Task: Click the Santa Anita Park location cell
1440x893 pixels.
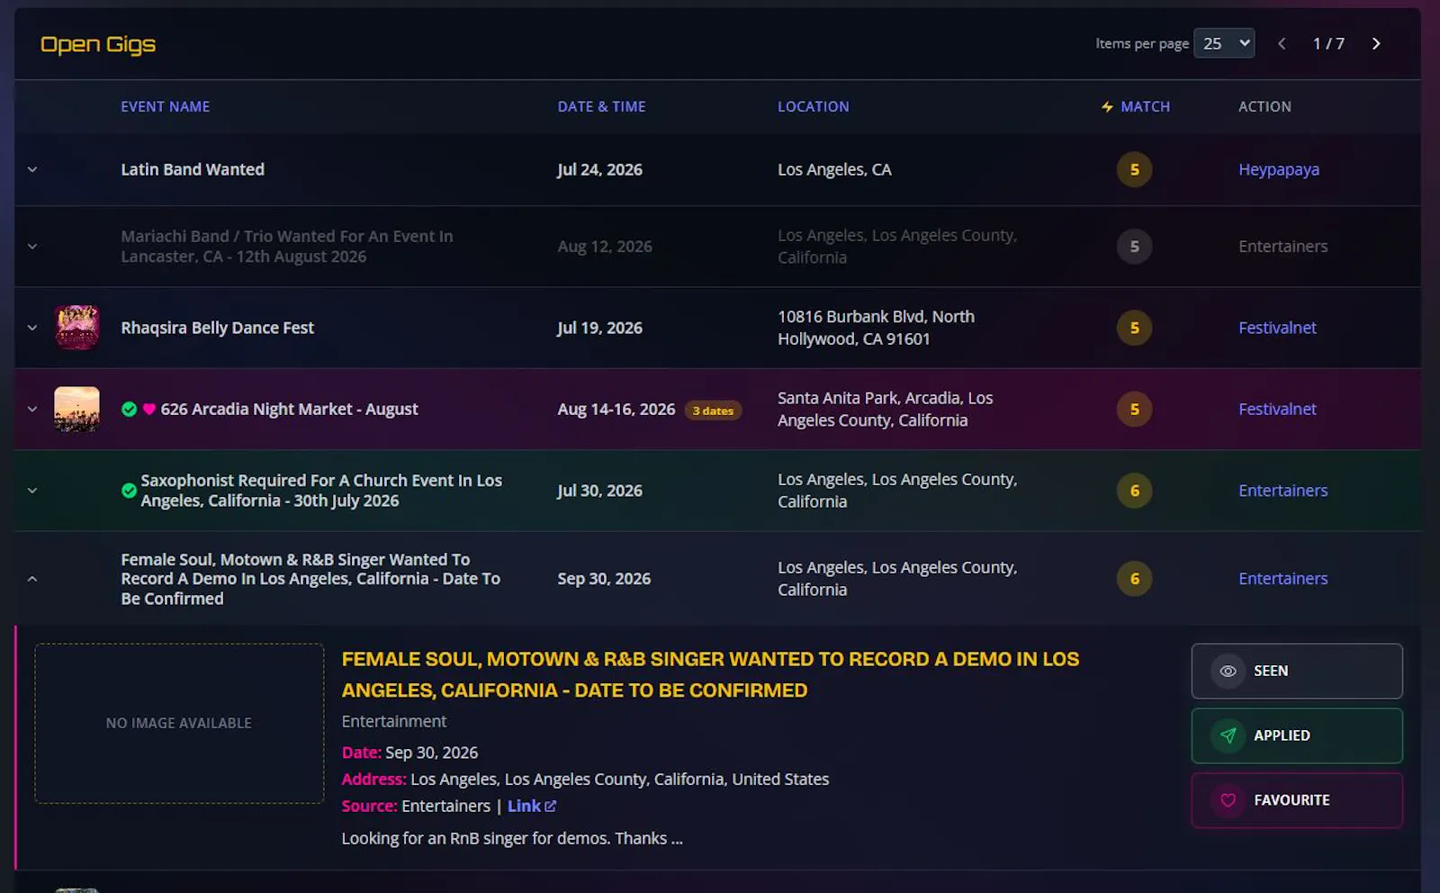Action: 886,409
